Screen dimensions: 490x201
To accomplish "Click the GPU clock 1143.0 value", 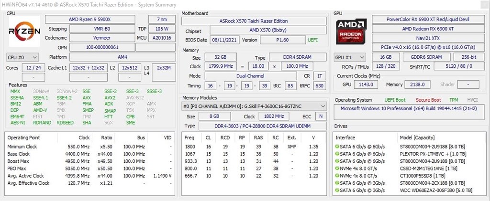I will click(366, 85).
